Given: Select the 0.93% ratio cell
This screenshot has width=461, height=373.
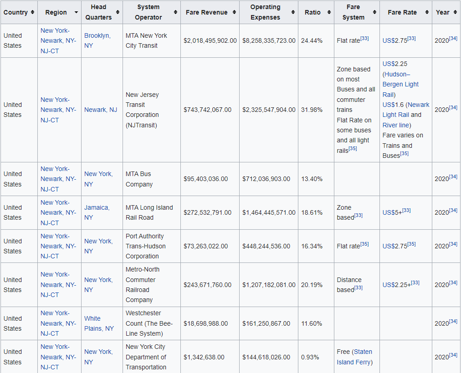Looking at the screenshot, I should 316,357.
